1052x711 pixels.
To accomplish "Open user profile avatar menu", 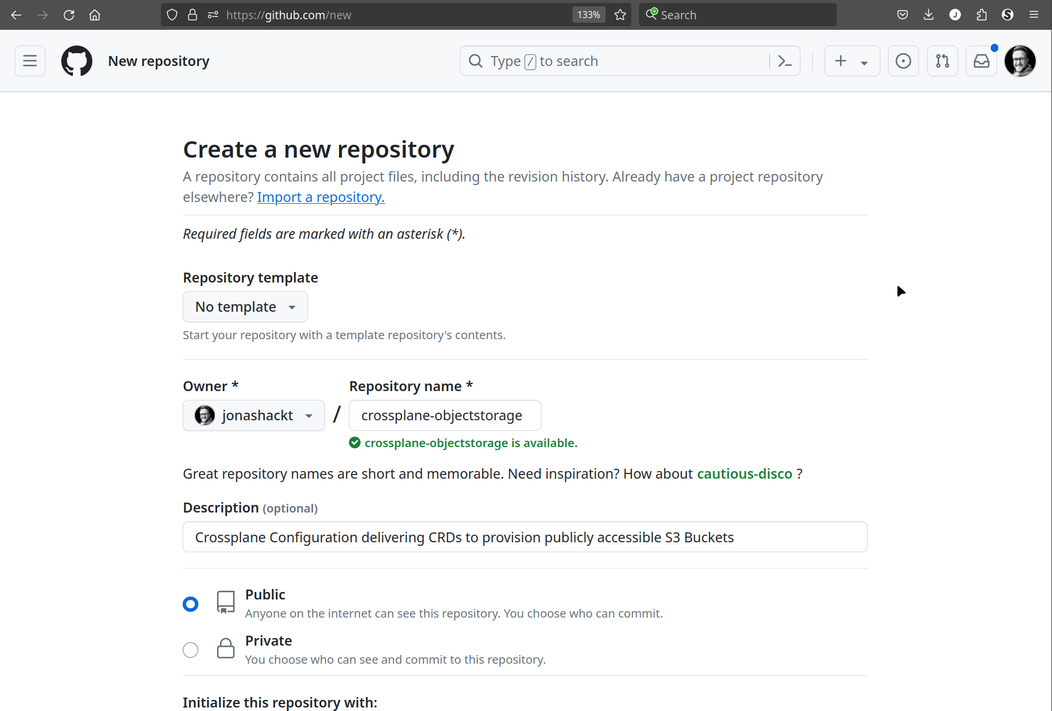I will click(1020, 61).
